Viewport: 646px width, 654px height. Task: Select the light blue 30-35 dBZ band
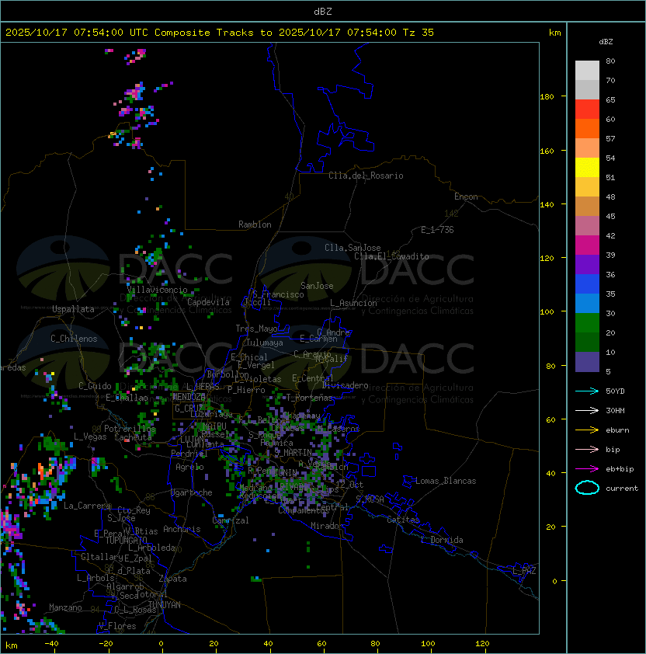pos(587,304)
